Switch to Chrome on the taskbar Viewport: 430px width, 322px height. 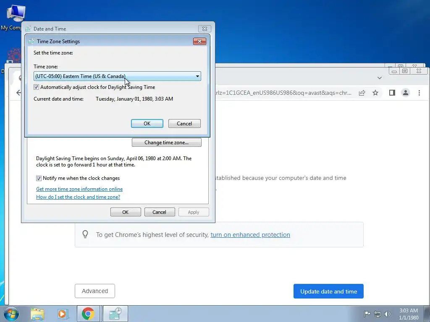88,314
